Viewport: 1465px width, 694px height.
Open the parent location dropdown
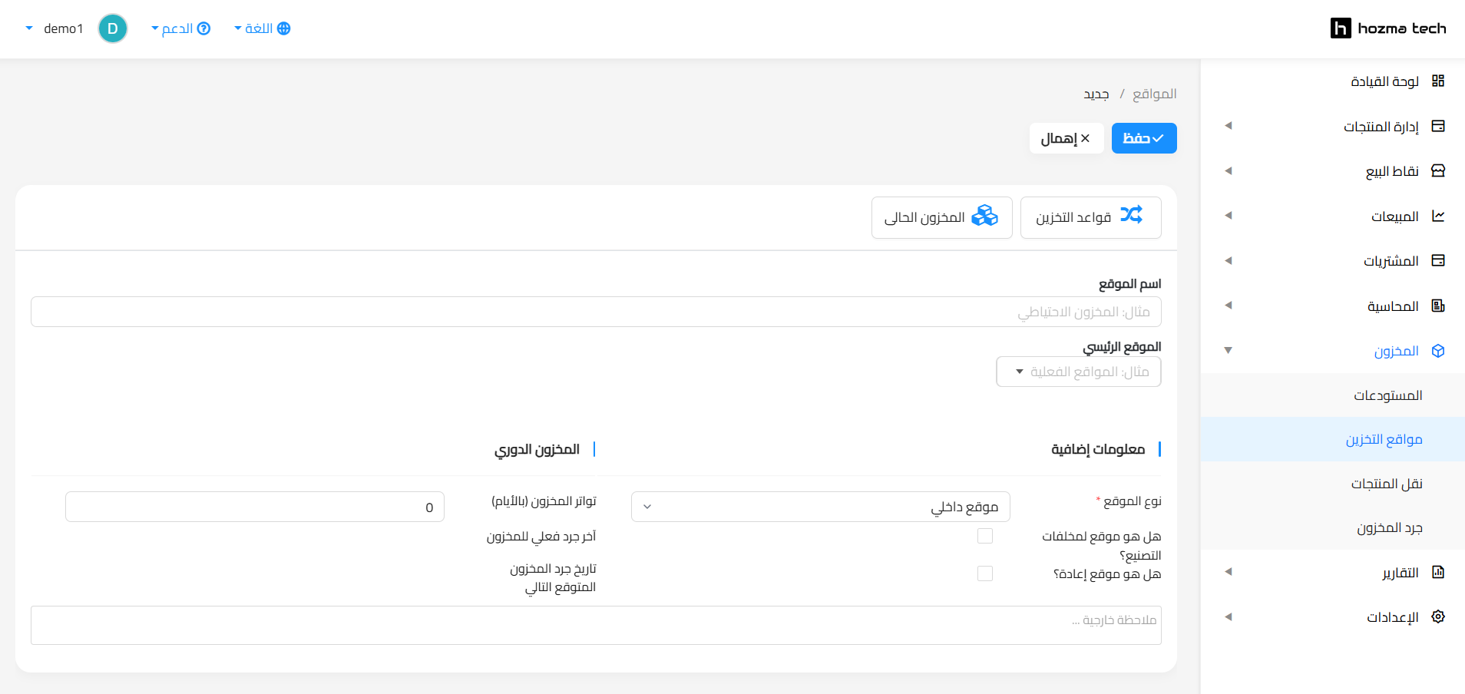point(1078,372)
